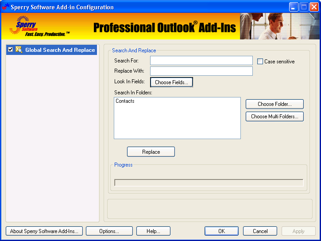Close the Add-in Configuration window

pyautogui.click(x=314, y=7)
